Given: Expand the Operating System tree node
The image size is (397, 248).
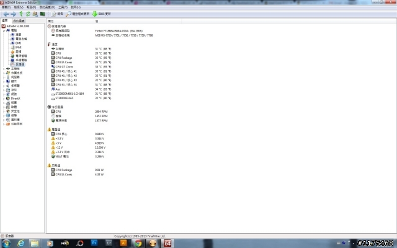Looking at the screenshot, I should [x=4, y=73].
